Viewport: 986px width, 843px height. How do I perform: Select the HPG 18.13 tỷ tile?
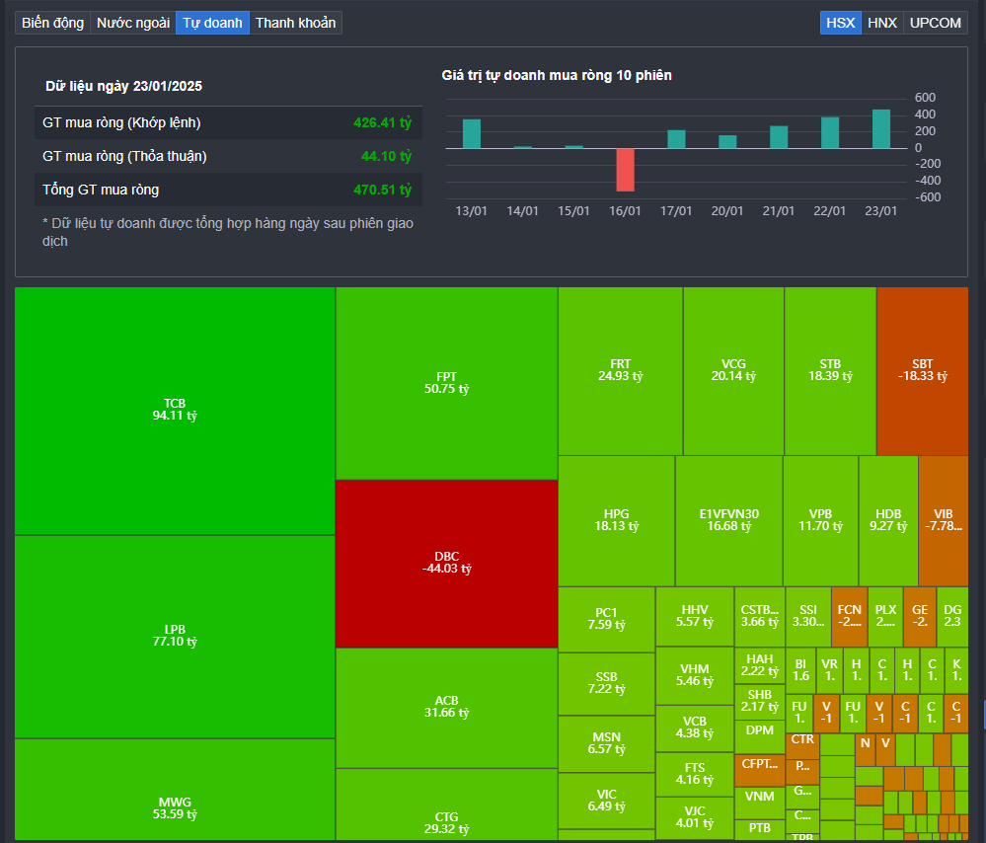[616, 521]
